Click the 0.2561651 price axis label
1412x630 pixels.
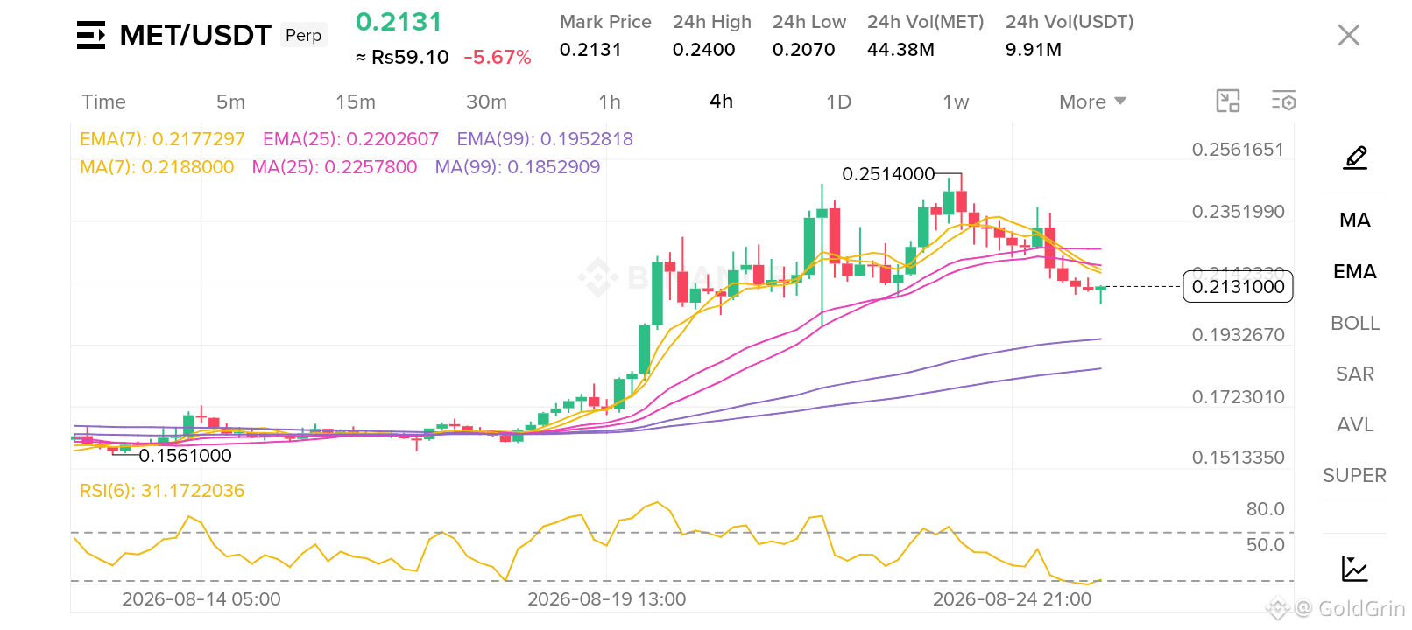pos(1238,150)
